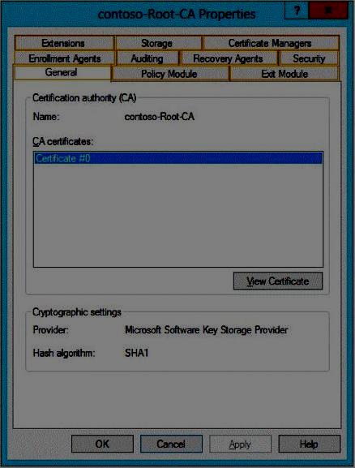Image resolution: width=355 pixels, height=468 pixels.
Task: Switch to the Security tab
Action: click(309, 58)
